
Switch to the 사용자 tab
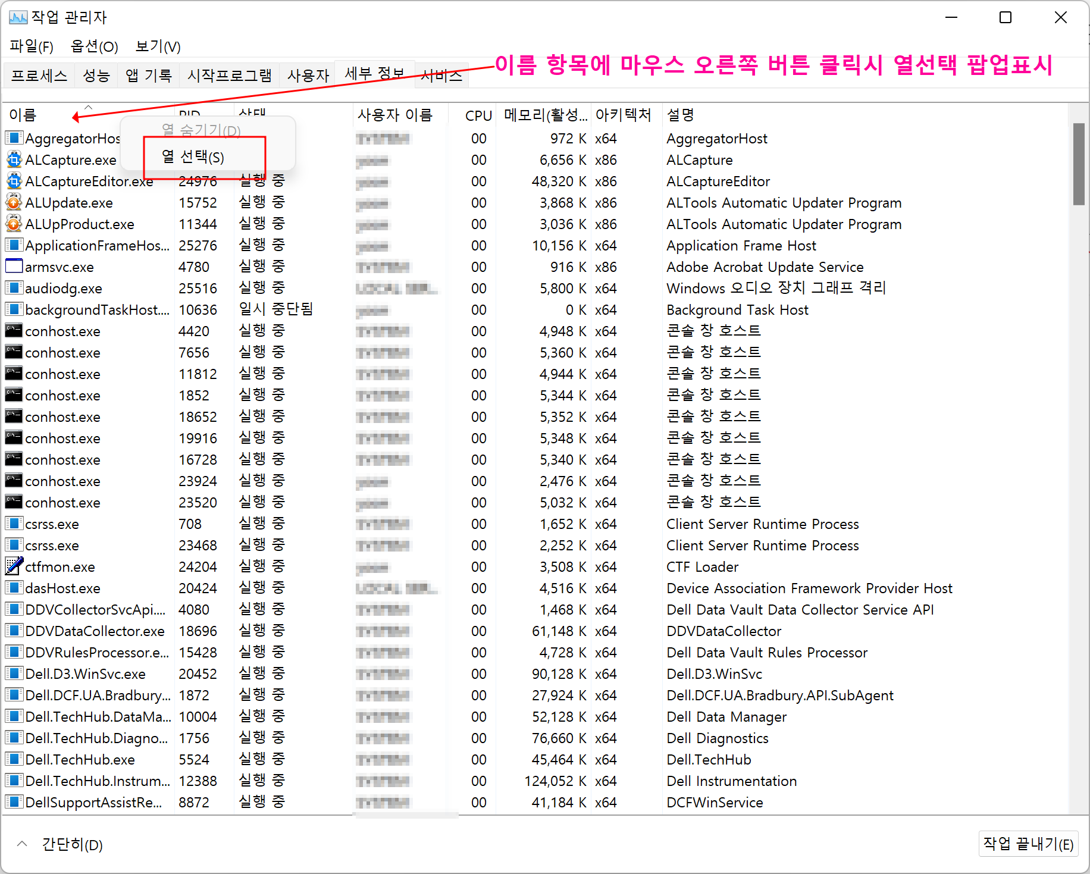click(x=308, y=76)
